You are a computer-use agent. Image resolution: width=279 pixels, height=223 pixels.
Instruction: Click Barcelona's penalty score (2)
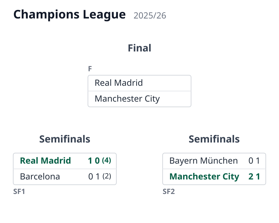[107, 176]
